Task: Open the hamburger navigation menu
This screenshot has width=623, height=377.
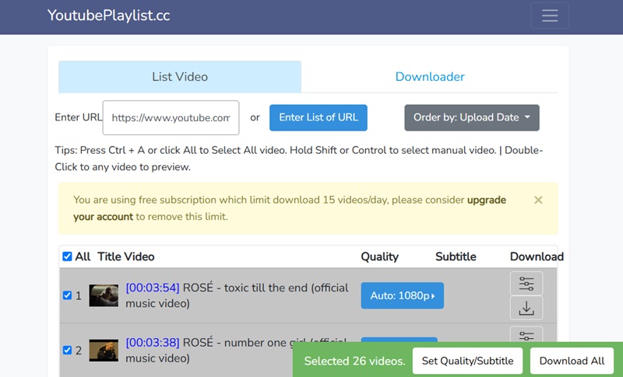Action: pyautogui.click(x=550, y=16)
